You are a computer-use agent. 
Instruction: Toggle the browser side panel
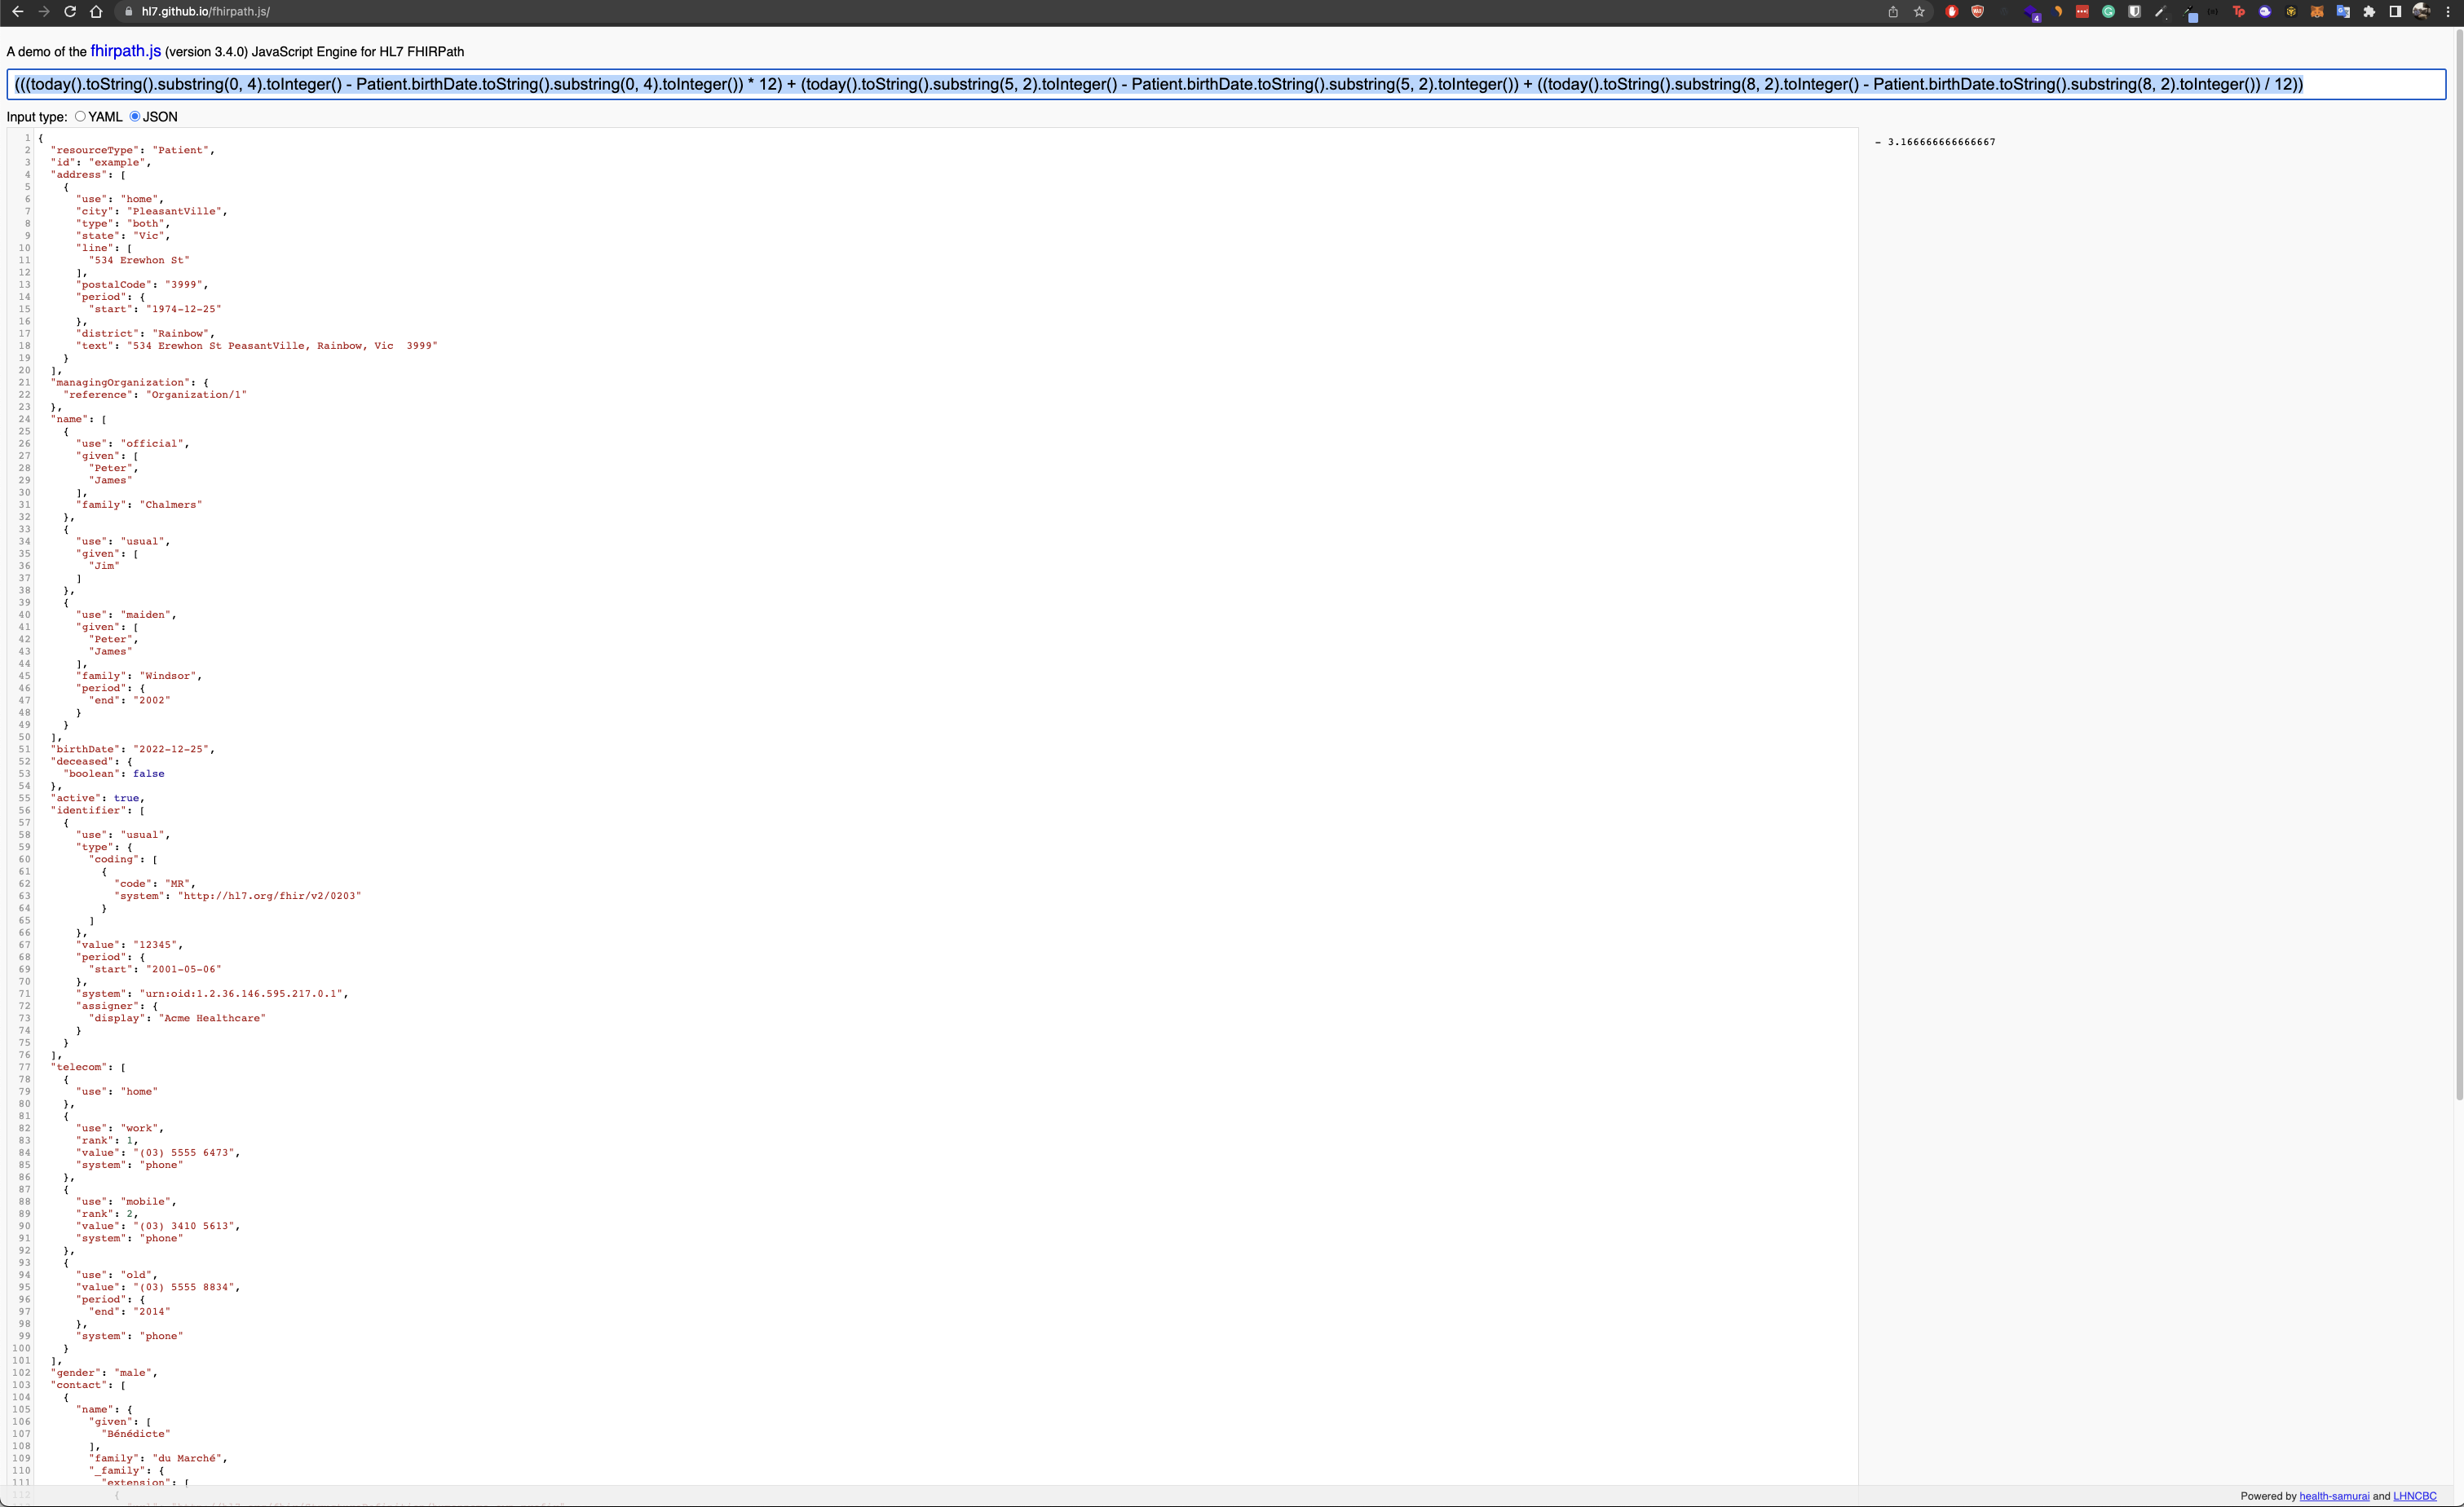[x=2395, y=12]
